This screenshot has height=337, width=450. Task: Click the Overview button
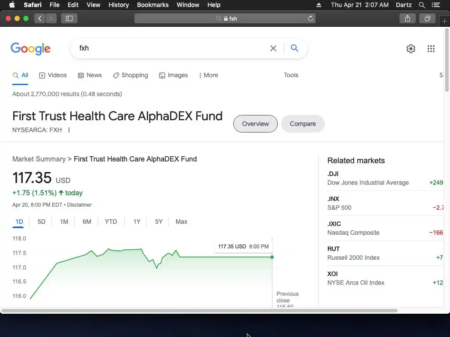point(255,124)
